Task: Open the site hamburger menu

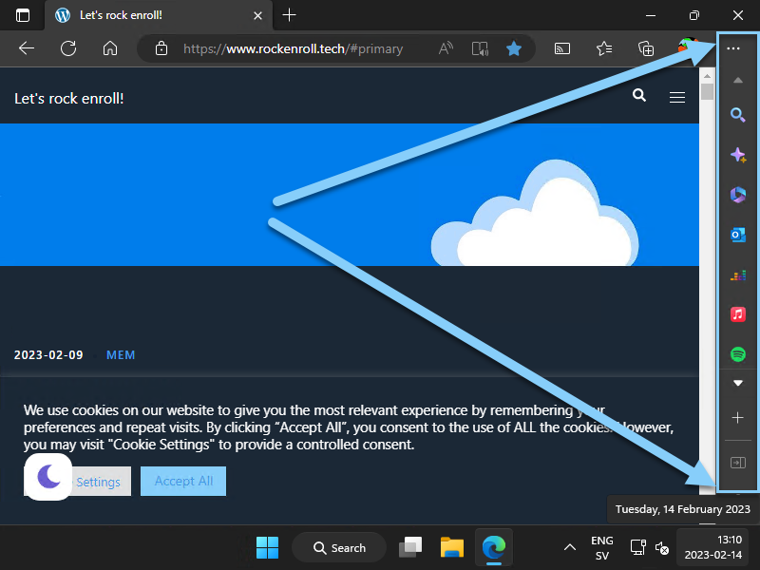Action: click(677, 98)
